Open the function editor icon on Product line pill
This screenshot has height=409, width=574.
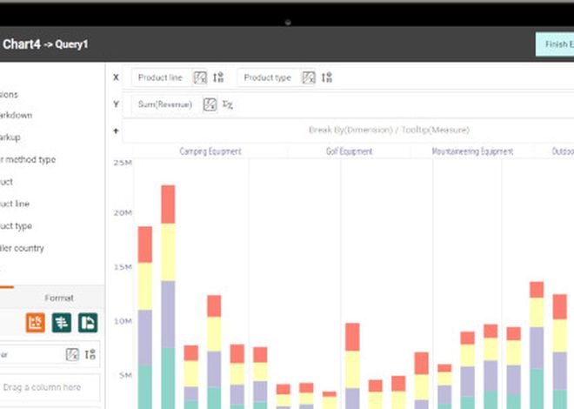(200, 77)
